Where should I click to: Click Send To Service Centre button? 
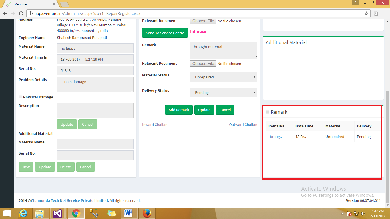pos(165,33)
